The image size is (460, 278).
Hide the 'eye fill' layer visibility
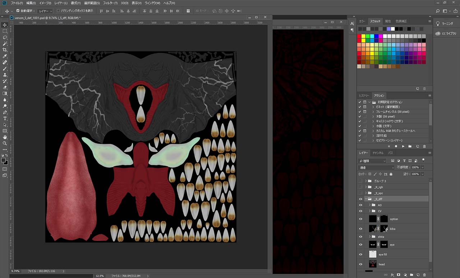(x=360, y=254)
